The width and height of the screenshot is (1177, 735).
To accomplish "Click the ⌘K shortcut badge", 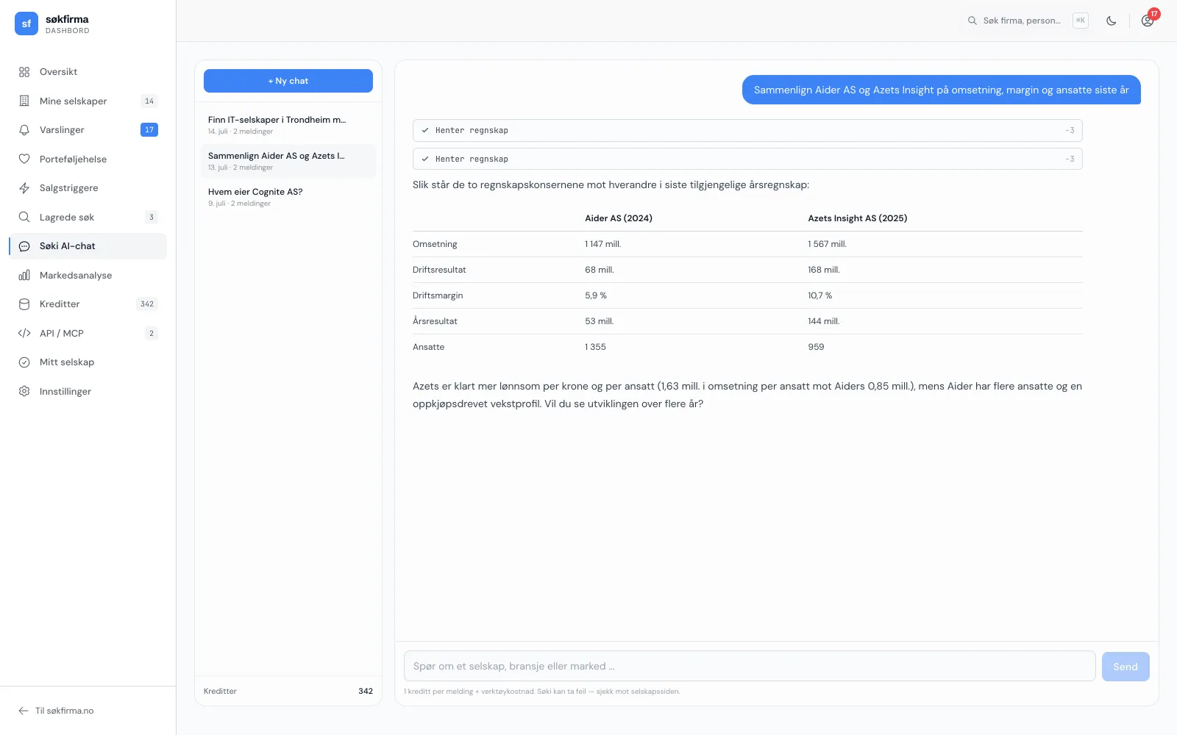I will tap(1081, 21).
